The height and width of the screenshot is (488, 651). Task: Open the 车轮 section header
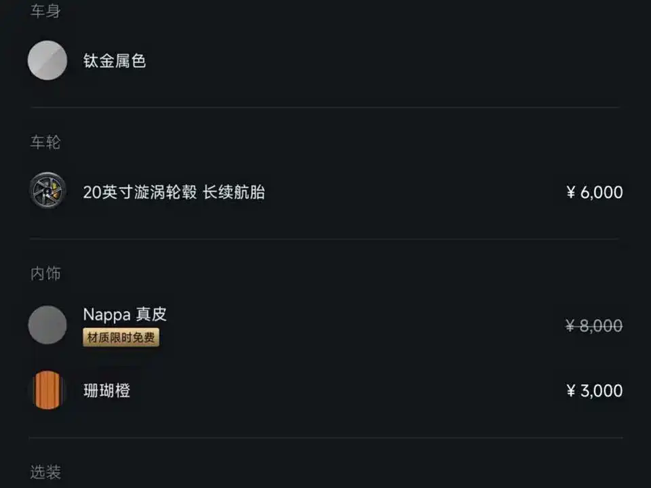pyautogui.click(x=45, y=142)
